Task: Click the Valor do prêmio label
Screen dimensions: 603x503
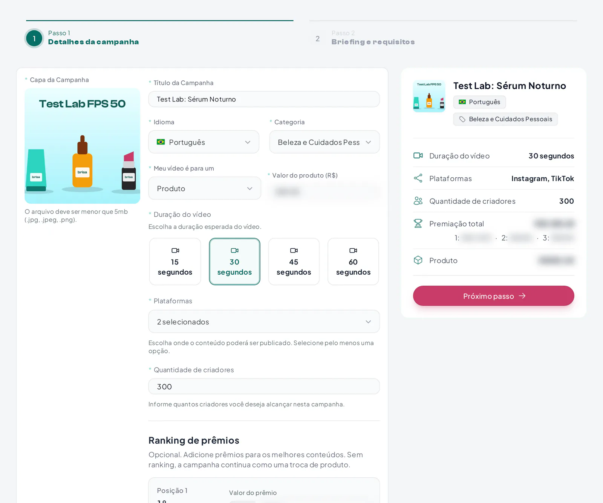Action: click(x=253, y=493)
